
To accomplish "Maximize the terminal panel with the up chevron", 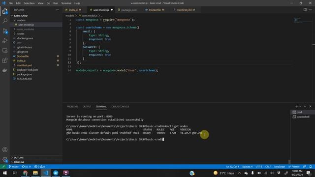I will (305, 106).
